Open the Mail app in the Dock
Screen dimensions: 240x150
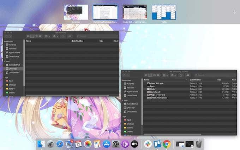[x=69, y=144]
